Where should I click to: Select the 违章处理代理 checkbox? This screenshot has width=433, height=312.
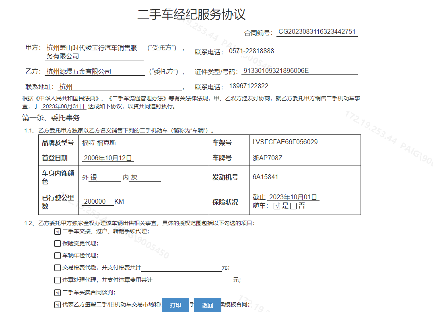(x=58, y=280)
